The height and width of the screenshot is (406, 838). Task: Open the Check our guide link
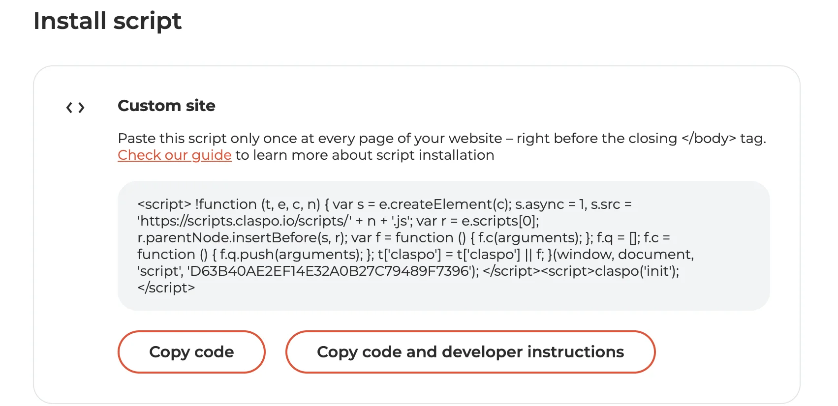[174, 155]
